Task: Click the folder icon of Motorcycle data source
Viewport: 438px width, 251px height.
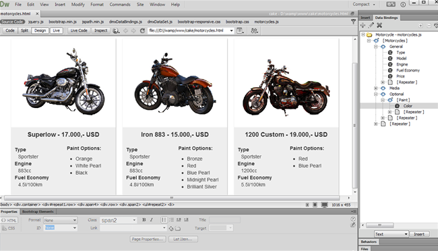Action: pos(369,34)
